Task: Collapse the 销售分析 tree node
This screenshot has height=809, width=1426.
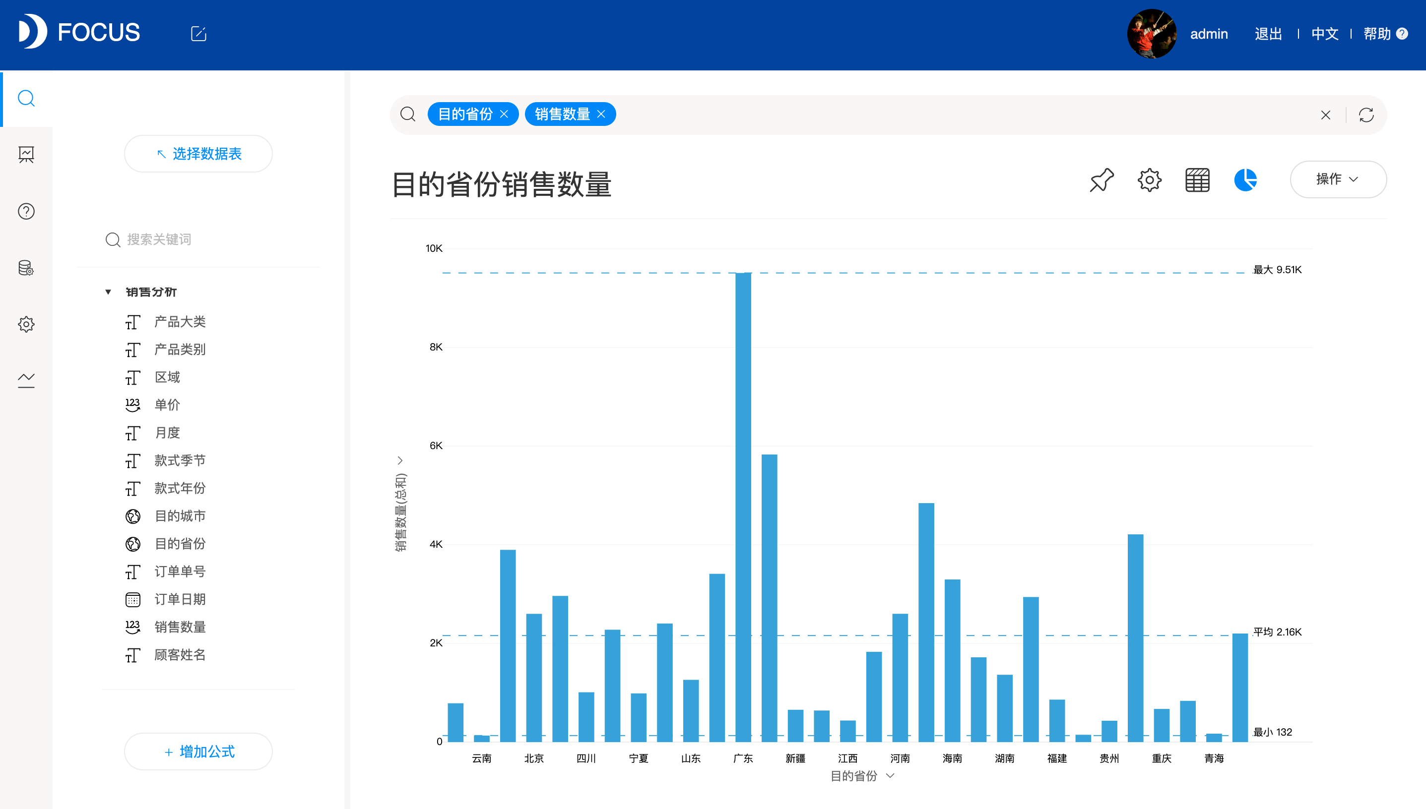Action: pos(109,291)
